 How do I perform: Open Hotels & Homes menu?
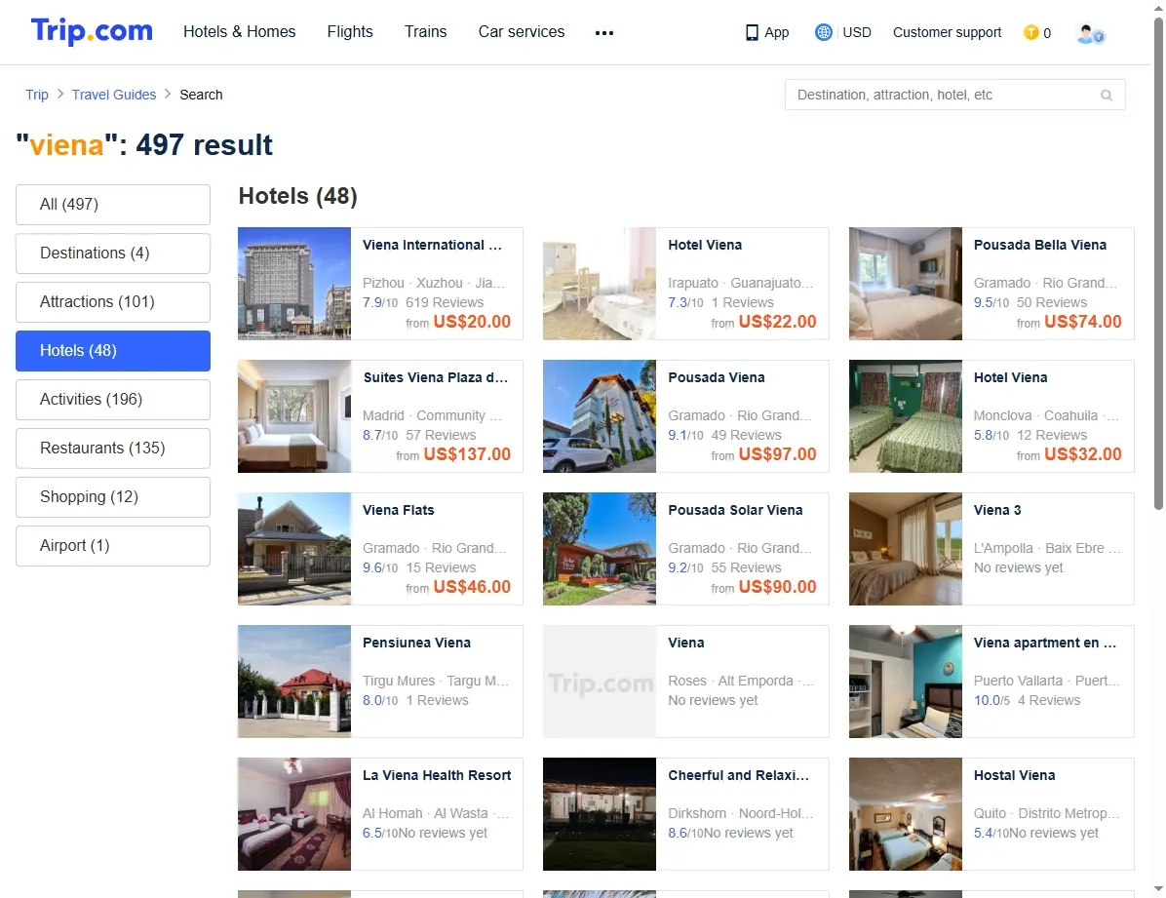coord(240,32)
